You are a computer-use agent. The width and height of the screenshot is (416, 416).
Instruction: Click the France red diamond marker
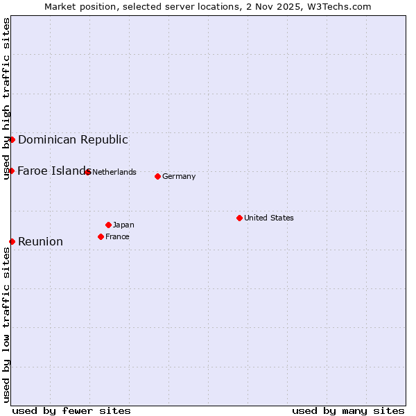pos(101,236)
